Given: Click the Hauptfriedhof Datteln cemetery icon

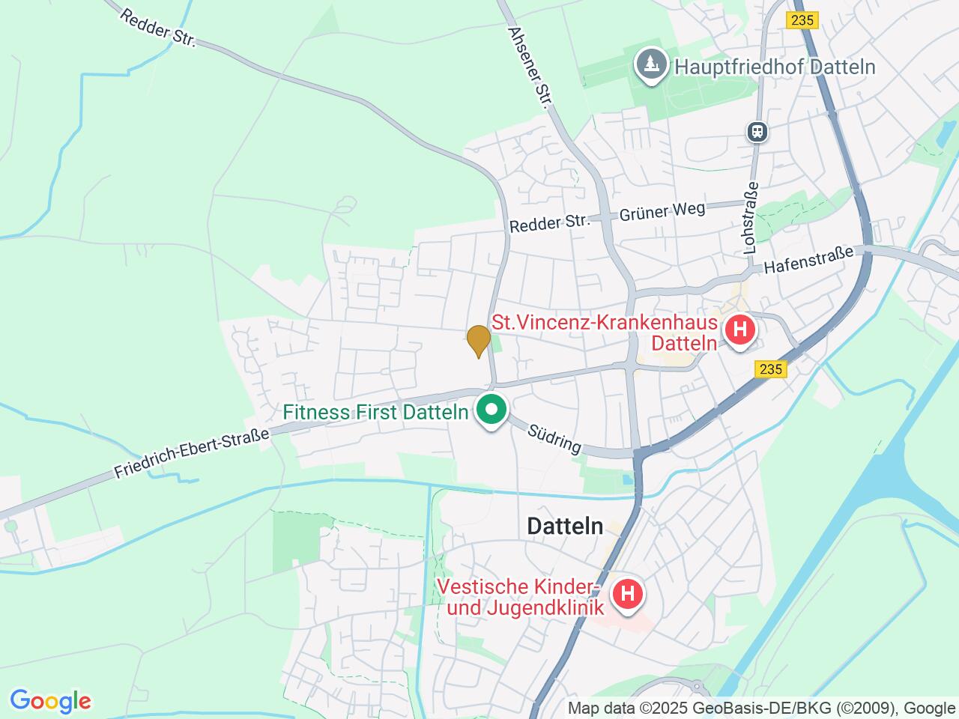Looking at the screenshot, I should [x=652, y=66].
